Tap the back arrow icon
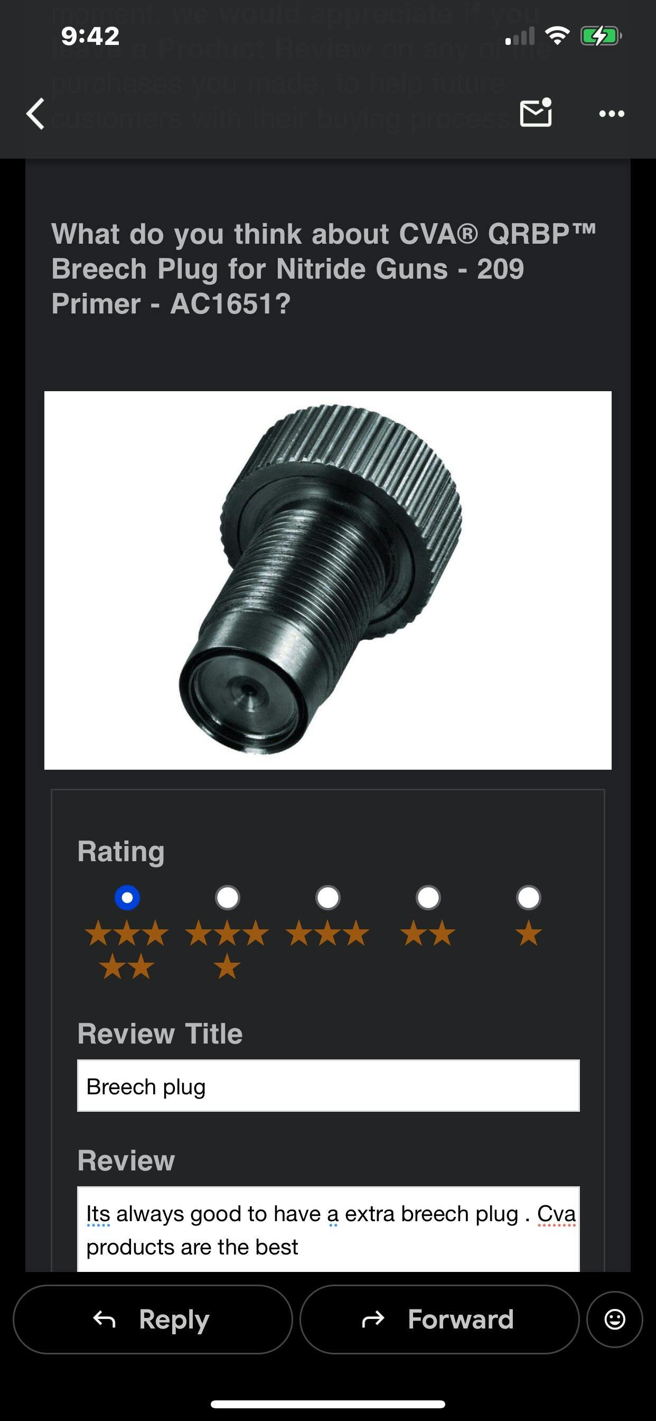 [x=36, y=114]
